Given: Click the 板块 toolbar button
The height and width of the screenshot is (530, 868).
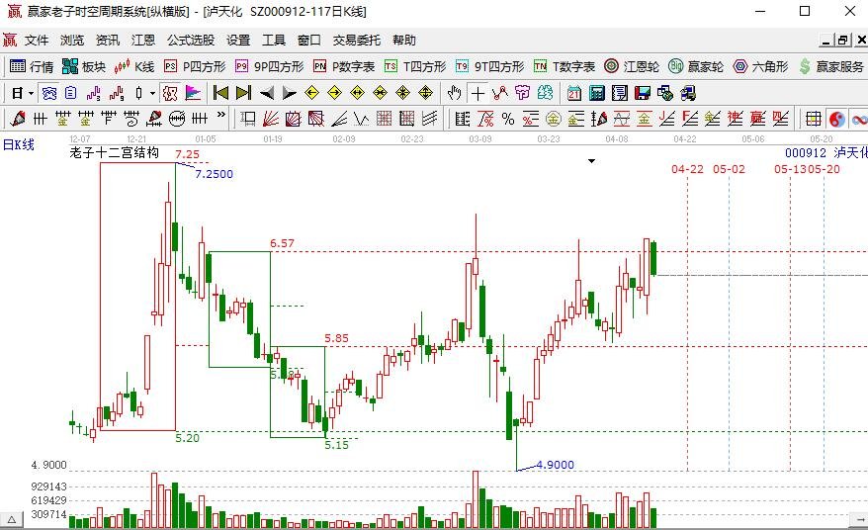Looking at the screenshot, I should click(x=84, y=66).
